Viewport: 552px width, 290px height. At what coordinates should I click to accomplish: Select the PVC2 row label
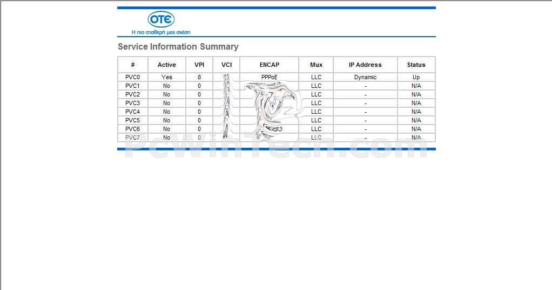click(132, 94)
